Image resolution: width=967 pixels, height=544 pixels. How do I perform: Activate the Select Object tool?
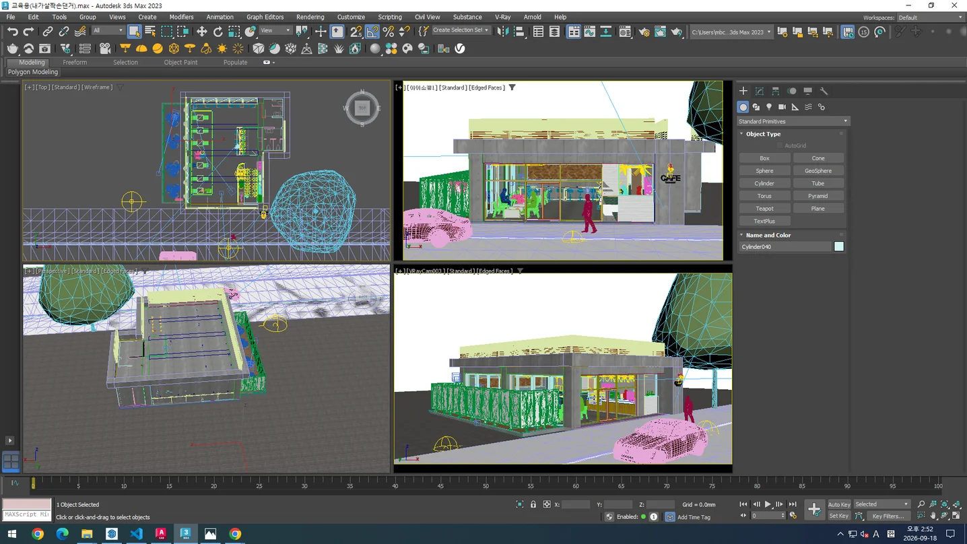(134, 31)
